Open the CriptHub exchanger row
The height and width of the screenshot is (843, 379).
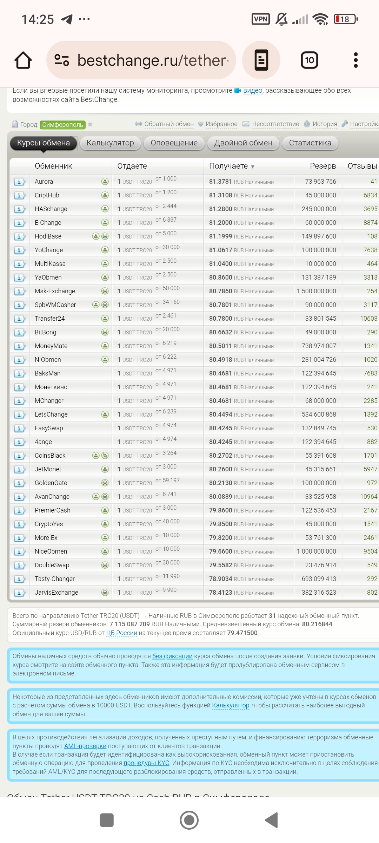(47, 195)
